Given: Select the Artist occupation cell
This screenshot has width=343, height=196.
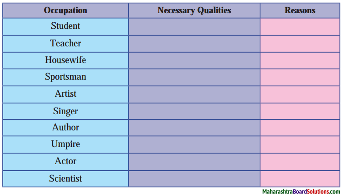Looking at the screenshot, I should click(65, 94).
